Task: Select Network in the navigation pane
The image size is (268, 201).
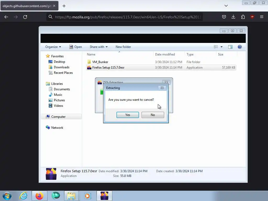Action: point(57,128)
